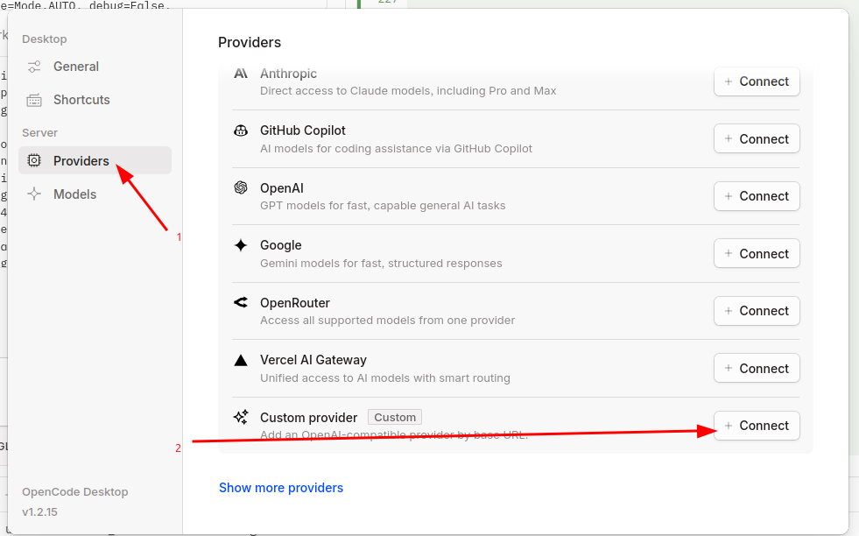Open the Shortcuts settings section
The height and width of the screenshot is (536, 859).
tap(81, 100)
